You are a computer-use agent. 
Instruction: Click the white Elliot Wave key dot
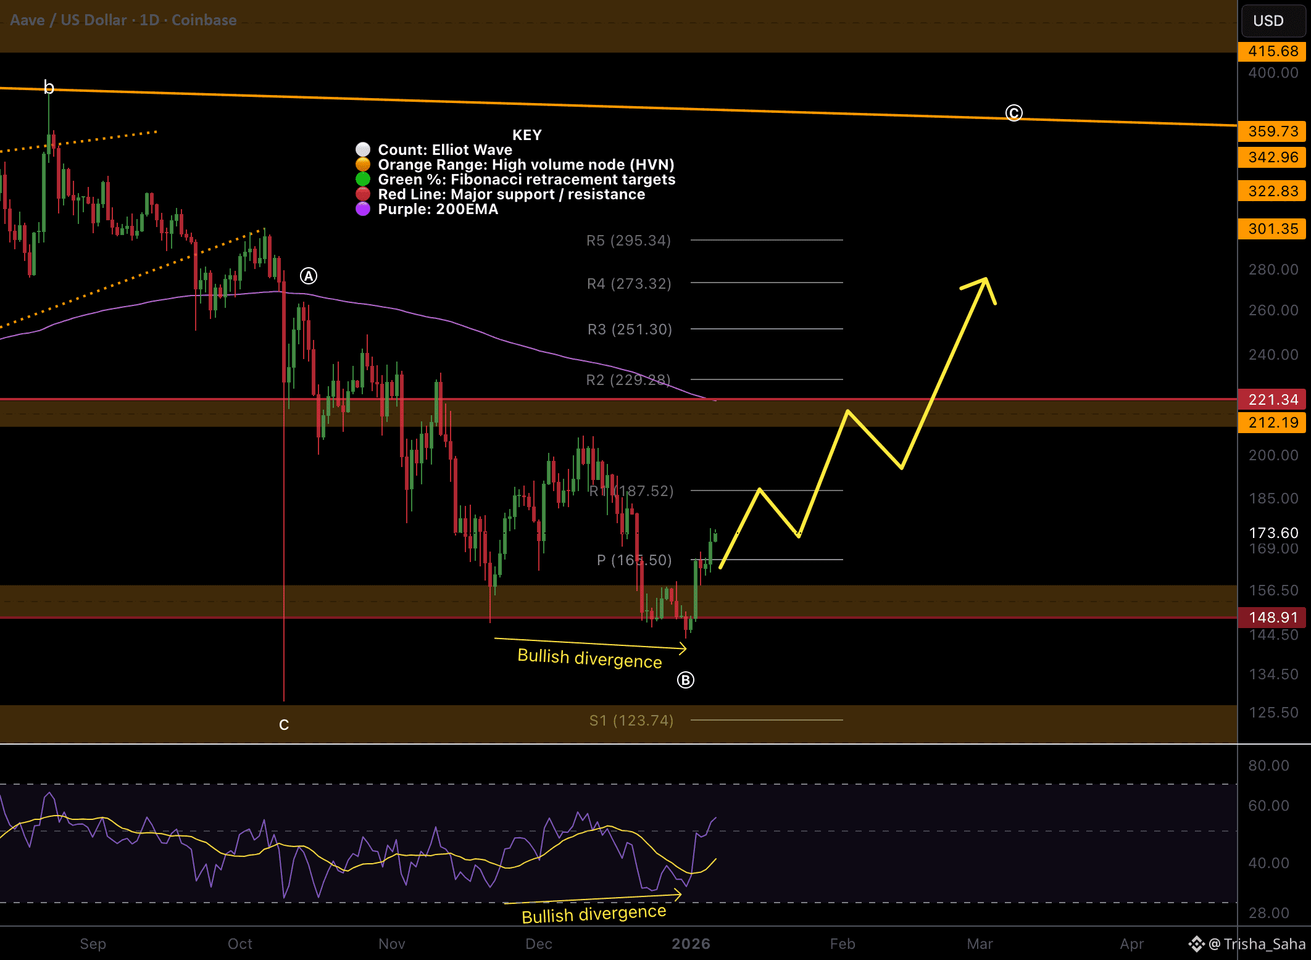pyautogui.click(x=363, y=149)
